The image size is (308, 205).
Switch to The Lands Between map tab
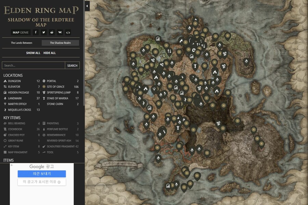point(22,43)
